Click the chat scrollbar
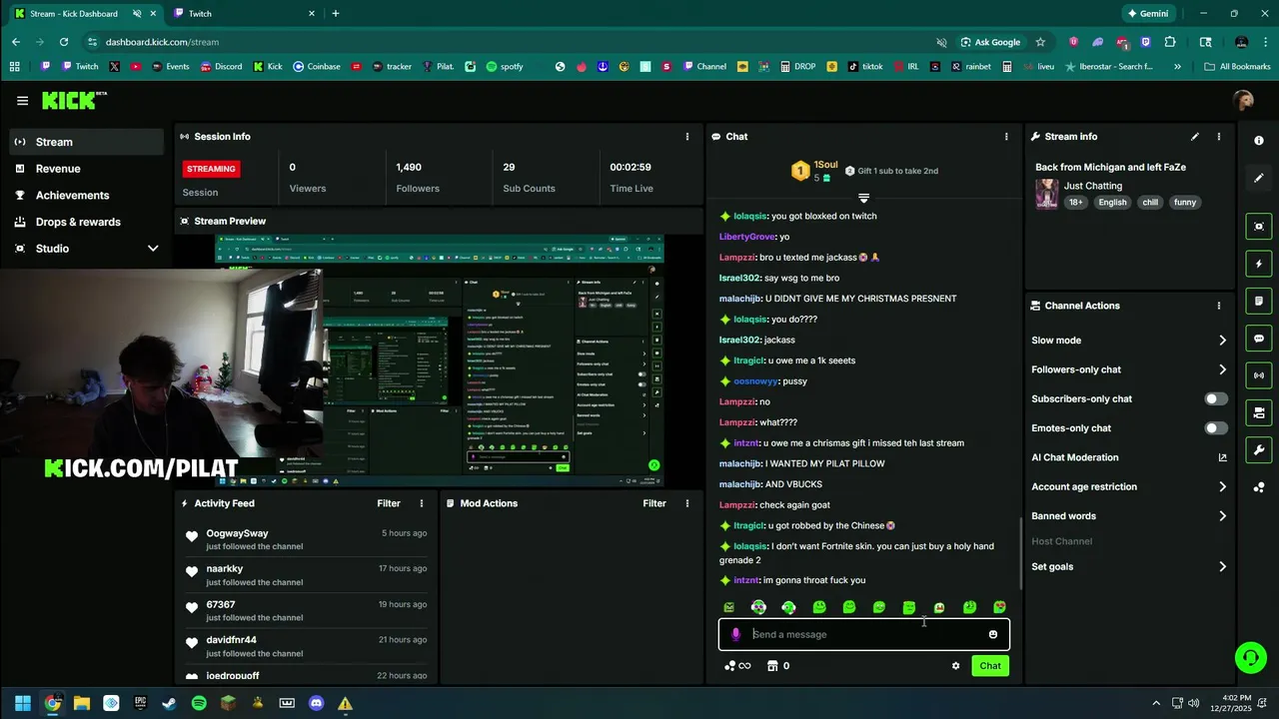The height and width of the screenshot is (719, 1279). 1019,552
